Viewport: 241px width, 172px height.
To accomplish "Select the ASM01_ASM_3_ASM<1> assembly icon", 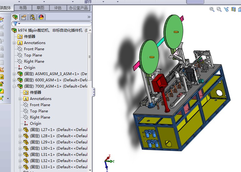I will [20, 74].
